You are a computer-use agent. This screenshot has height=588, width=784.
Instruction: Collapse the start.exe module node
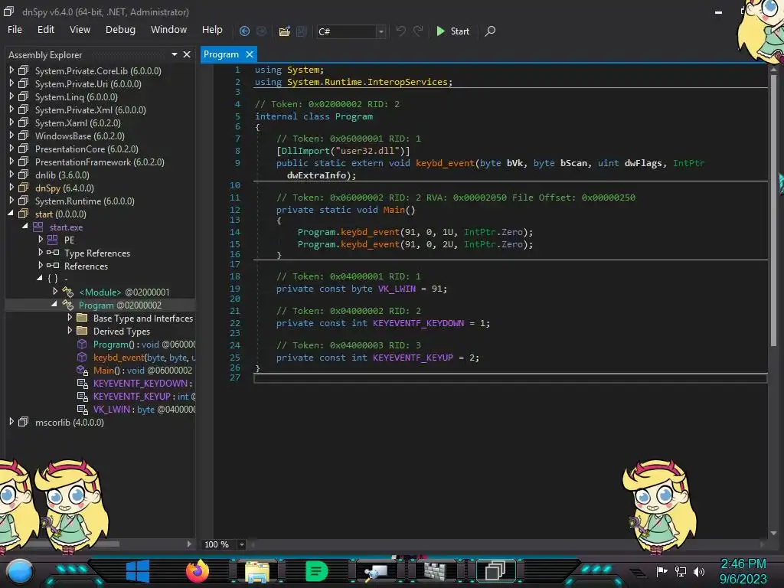(x=25, y=227)
